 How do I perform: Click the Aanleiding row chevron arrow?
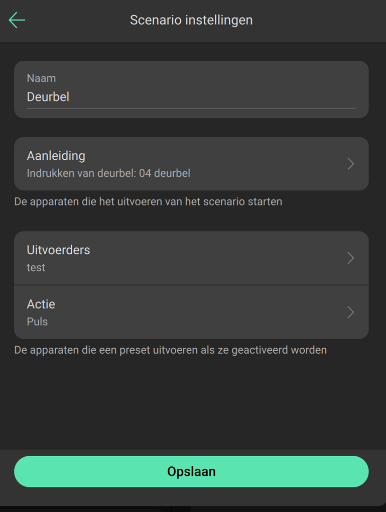point(351,164)
